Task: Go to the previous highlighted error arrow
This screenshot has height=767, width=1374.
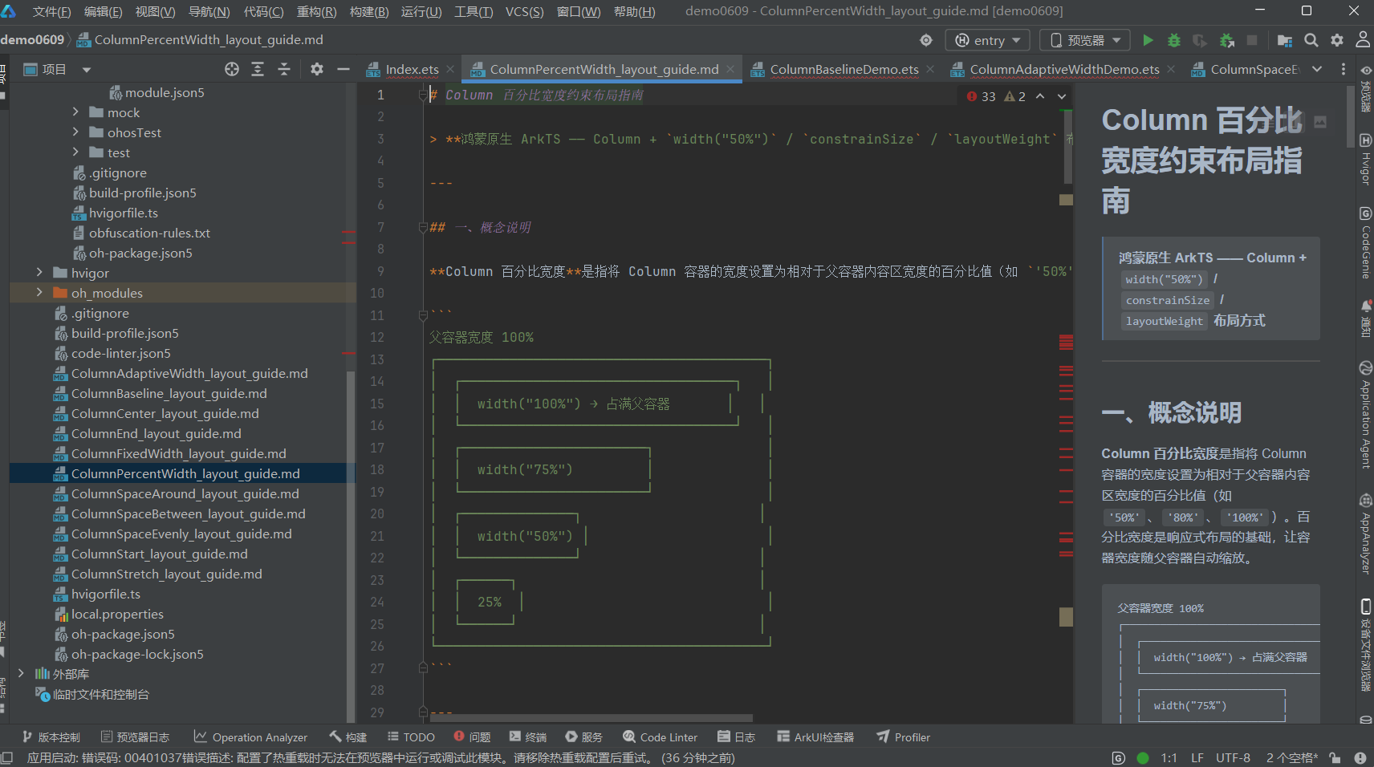Action: pyautogui.click(x=1040, y=96)
